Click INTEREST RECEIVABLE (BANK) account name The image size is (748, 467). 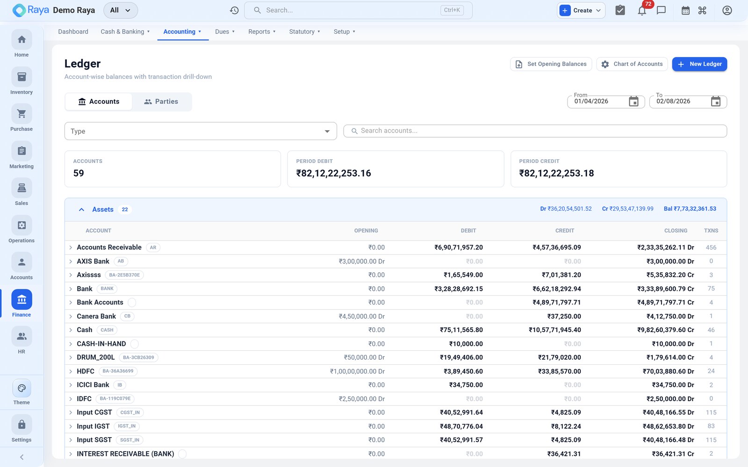(x=125, y=454)
